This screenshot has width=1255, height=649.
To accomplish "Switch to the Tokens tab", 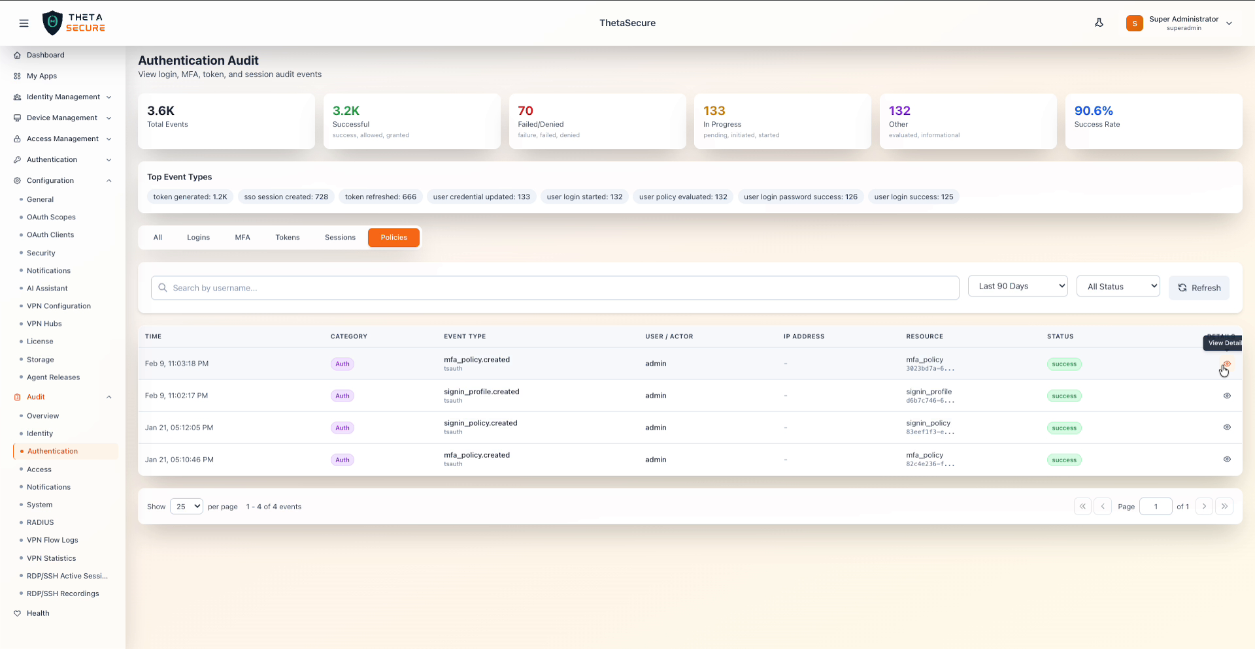I will point(288,237).
